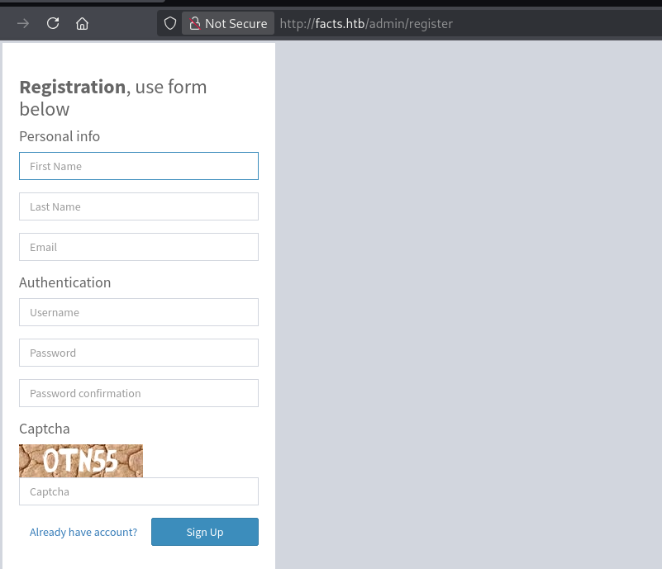
Task: Focus the facts.htb address bar URL
Action: tap(366, 23)
